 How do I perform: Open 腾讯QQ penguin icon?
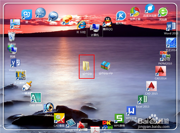point(108,22)
